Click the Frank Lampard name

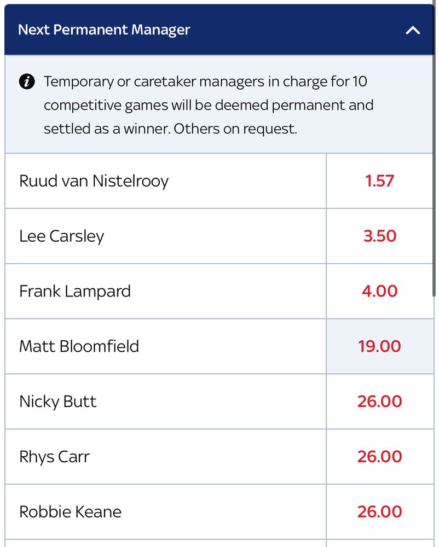pos(75,292)
